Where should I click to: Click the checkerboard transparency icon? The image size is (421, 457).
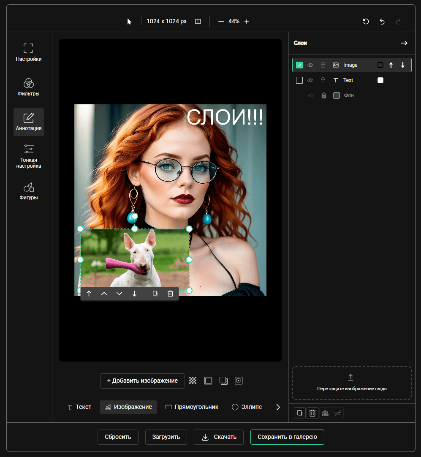point(193,381)
